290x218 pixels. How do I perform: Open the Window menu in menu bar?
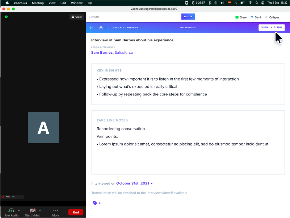pos(76,3)
